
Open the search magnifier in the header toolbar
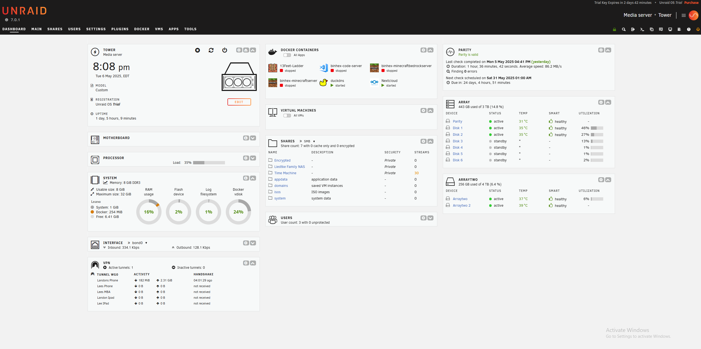point(624,29)
